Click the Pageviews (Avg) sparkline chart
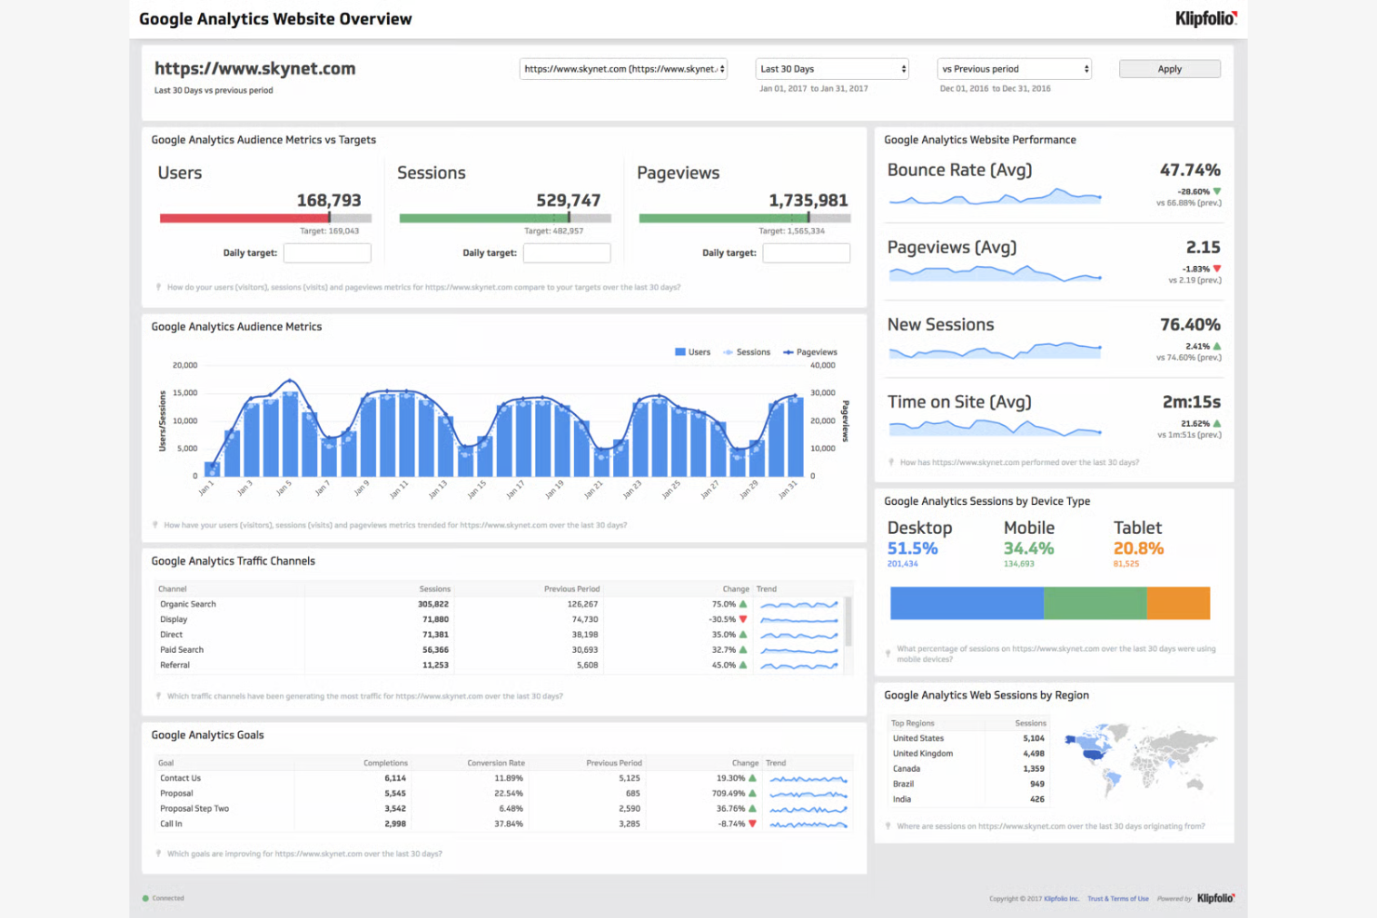Viewport: 1377px width, 918px height. point(995,273)
